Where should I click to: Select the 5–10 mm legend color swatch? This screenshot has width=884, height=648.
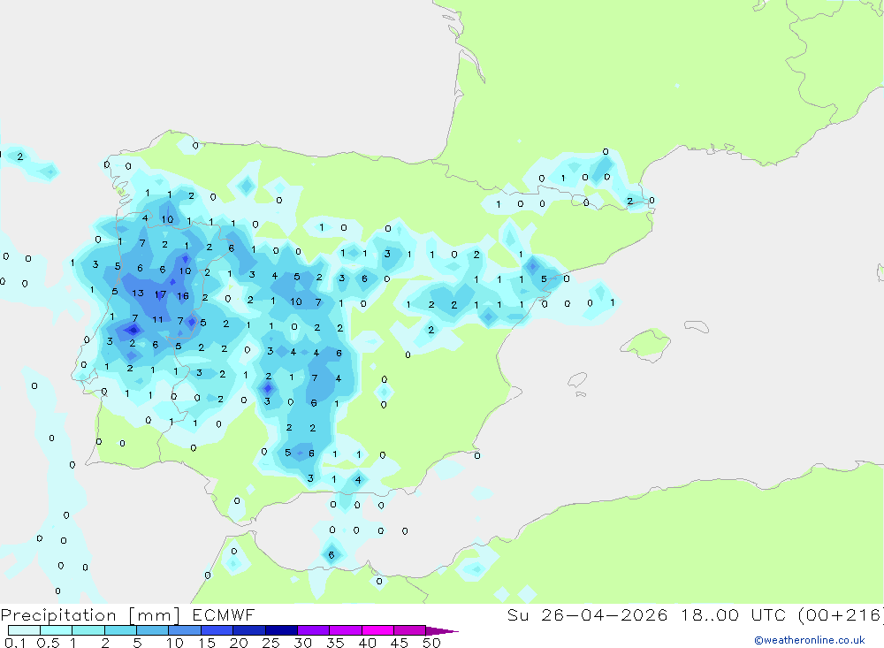coord(153,630)
